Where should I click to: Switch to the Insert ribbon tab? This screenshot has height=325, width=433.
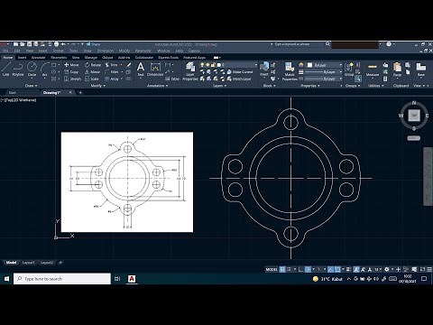(x=22, y=58)
